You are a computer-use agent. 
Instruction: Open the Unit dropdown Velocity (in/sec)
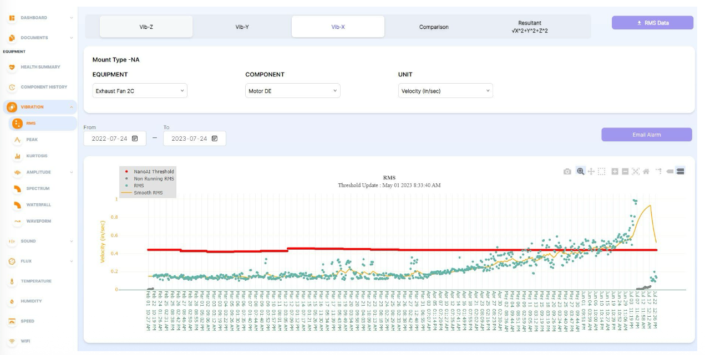[445, 91]
